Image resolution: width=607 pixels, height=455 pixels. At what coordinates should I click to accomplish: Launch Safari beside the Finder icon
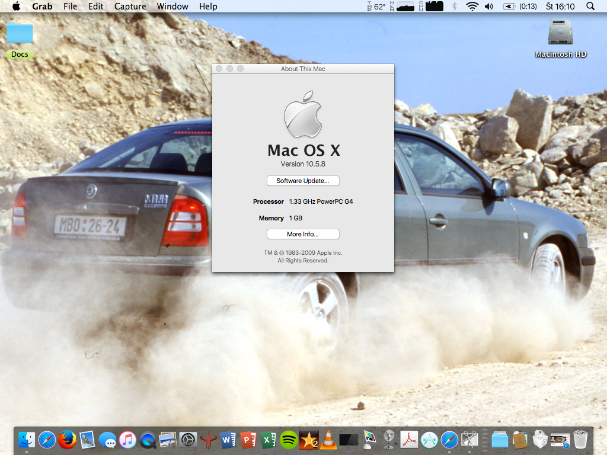[47, 440]
